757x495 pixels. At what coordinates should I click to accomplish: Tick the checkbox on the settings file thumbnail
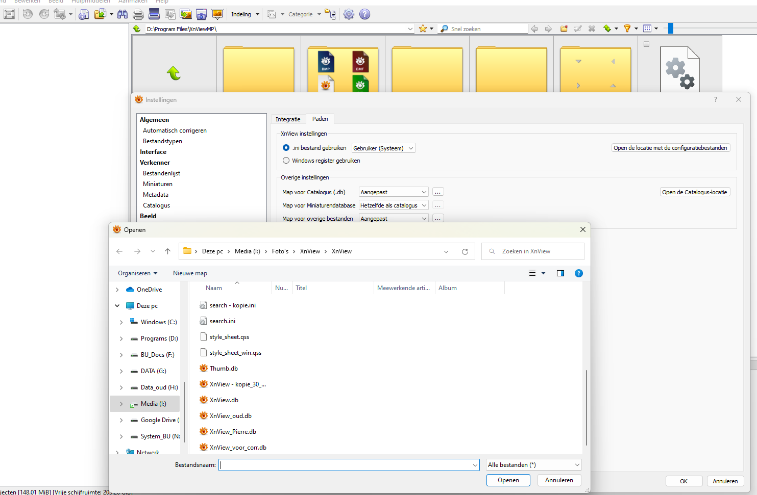click(646, 44)
